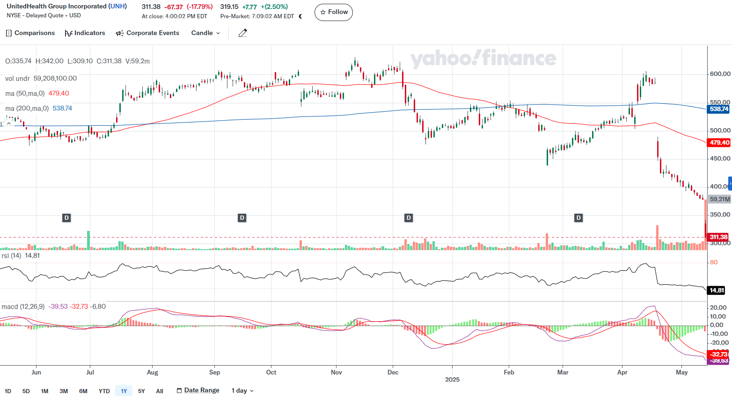Click the H:342.00 high value
The image size is (732, 396).
(x=49, y=61)
